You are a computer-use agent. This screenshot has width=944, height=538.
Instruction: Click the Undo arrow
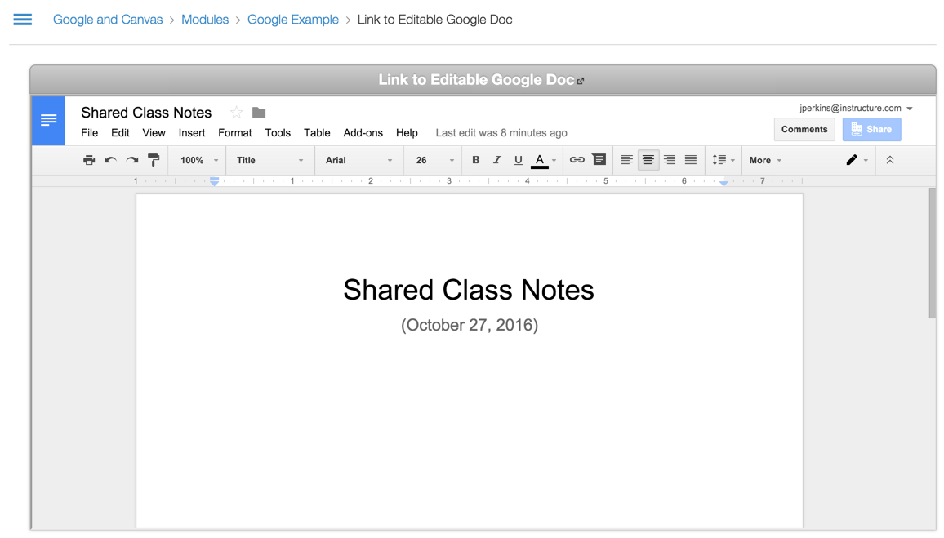(110, 160)
